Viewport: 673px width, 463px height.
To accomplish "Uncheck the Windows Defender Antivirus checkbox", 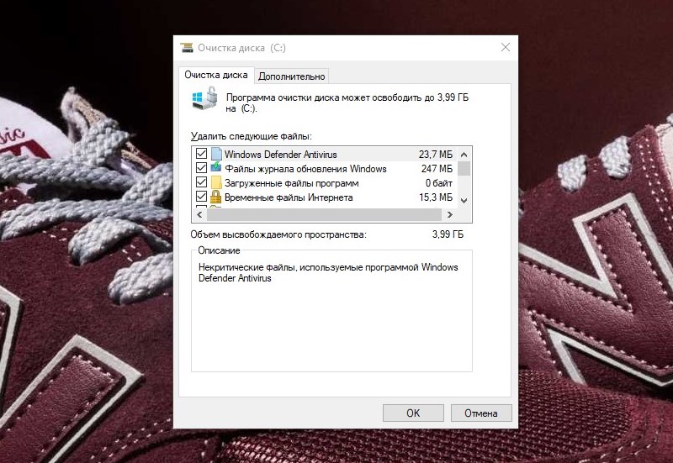I will [x=201, y=154].
